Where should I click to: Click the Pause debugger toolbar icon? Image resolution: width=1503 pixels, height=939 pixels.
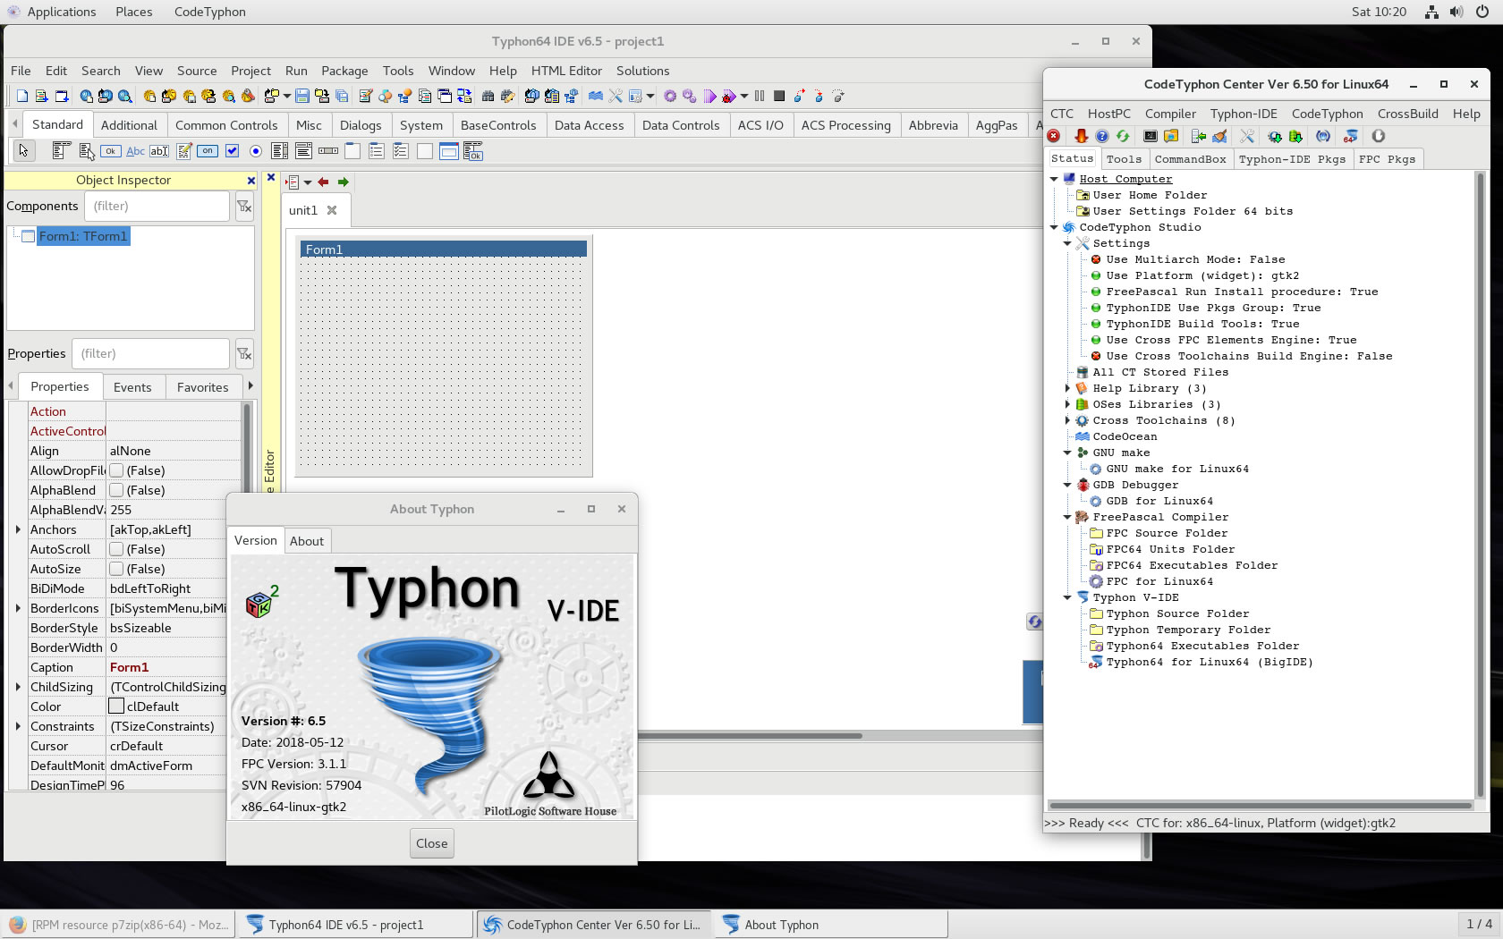(x=760, y=97)
